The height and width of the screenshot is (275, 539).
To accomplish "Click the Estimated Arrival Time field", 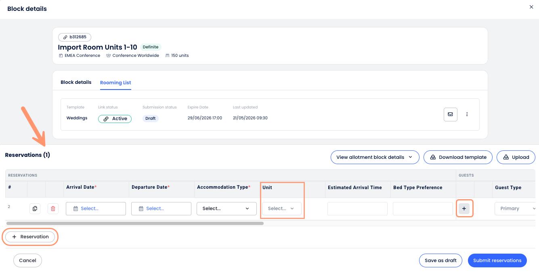I will point(357,208).
